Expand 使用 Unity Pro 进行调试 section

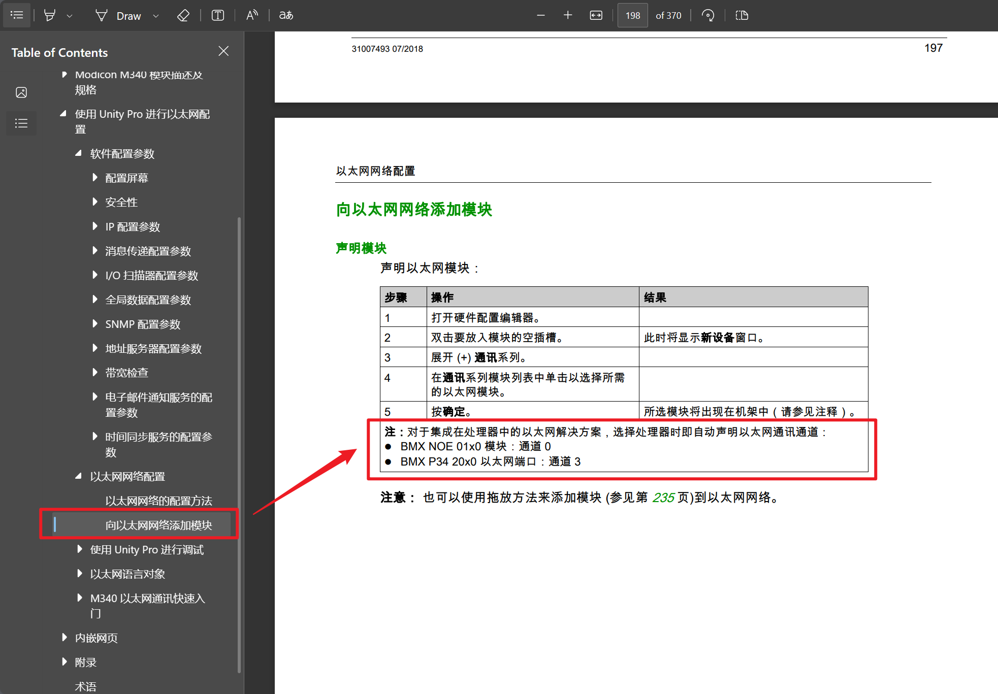[79, 549]
